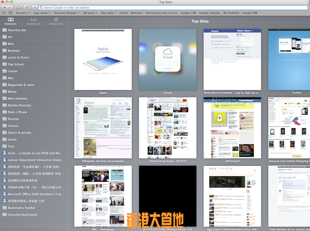The image size is (310, 231).
Task: Open the Welcome to now-tv.com bookmark
Action: click(162, 13)
